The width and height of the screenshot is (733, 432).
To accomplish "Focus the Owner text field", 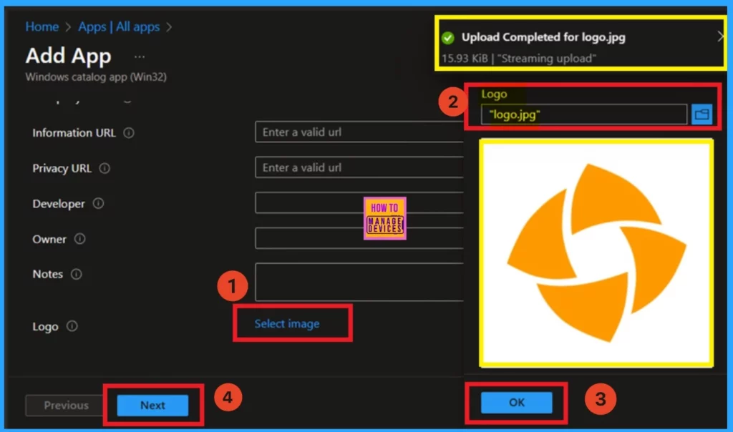I will pos(359,238).
